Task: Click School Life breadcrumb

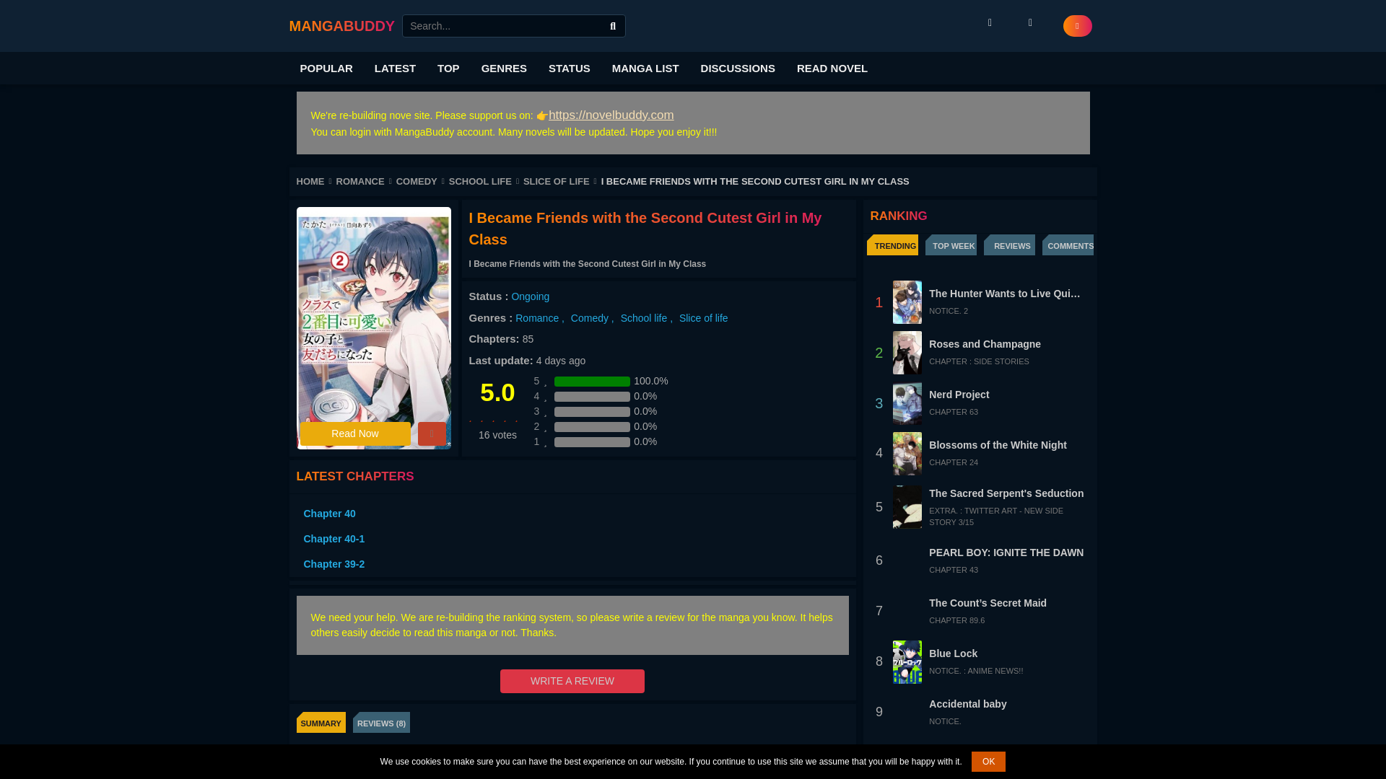Action: pyautogui.click(x=480, y=182)
